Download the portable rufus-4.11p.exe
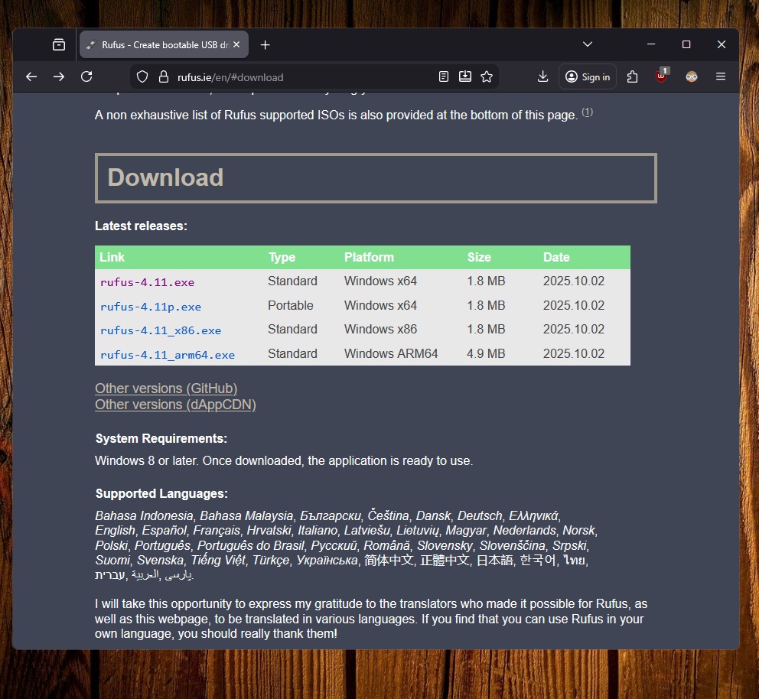Viewport: 759px width, 699px height. [151, 306]
